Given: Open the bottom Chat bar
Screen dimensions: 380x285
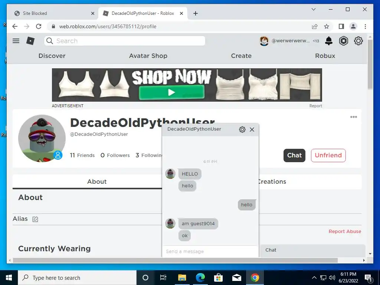Looking at the screenshot, I should 313,250.
